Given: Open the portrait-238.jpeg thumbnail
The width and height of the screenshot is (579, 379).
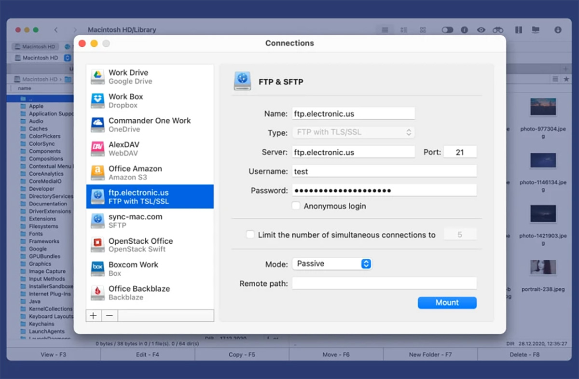Looking at the screenshot, I should [543, 267].
